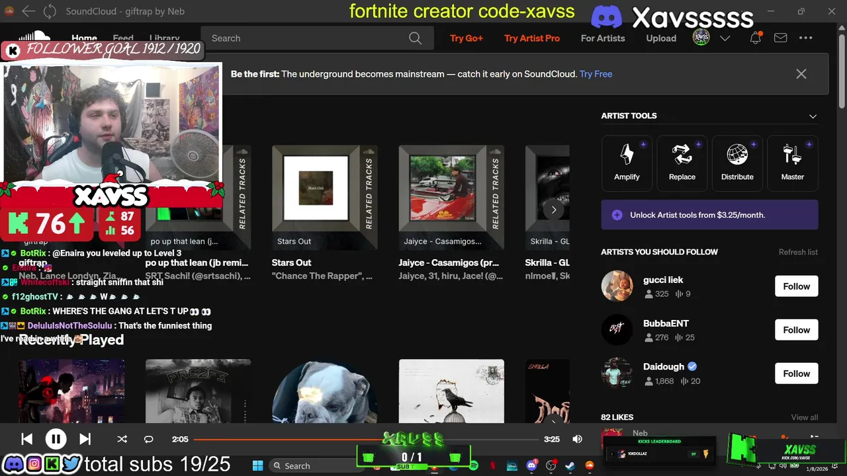Open the For Artists page
847x476 pixels.
click(603, 38)
